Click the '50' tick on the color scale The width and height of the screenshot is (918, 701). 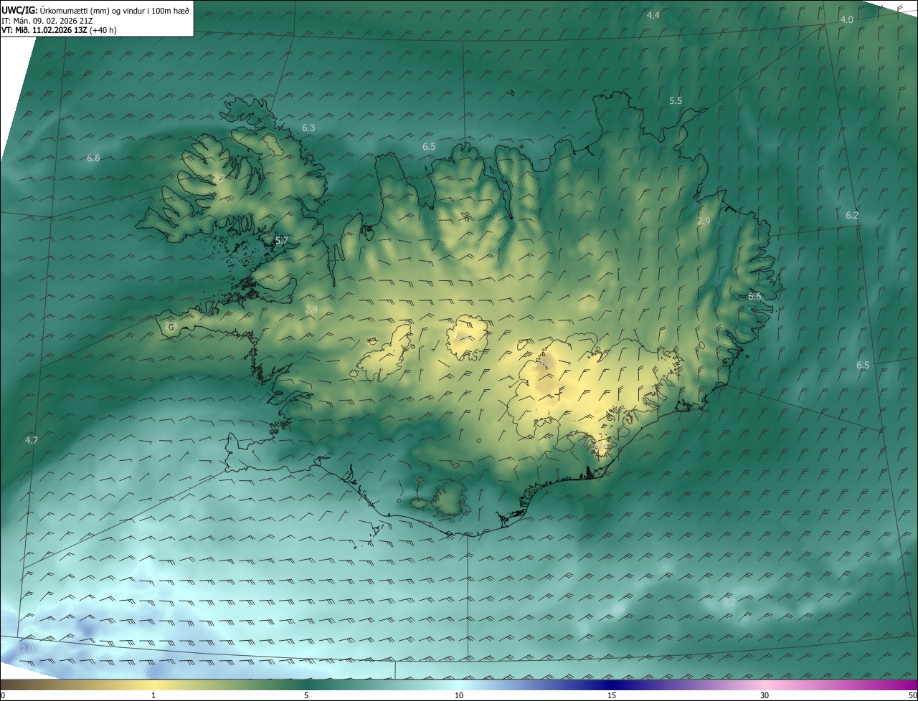pyautogui.click(x=912, y=695)
